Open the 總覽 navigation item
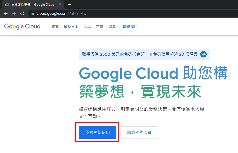The width and height of the screenshot is (238, 153). 55,27
